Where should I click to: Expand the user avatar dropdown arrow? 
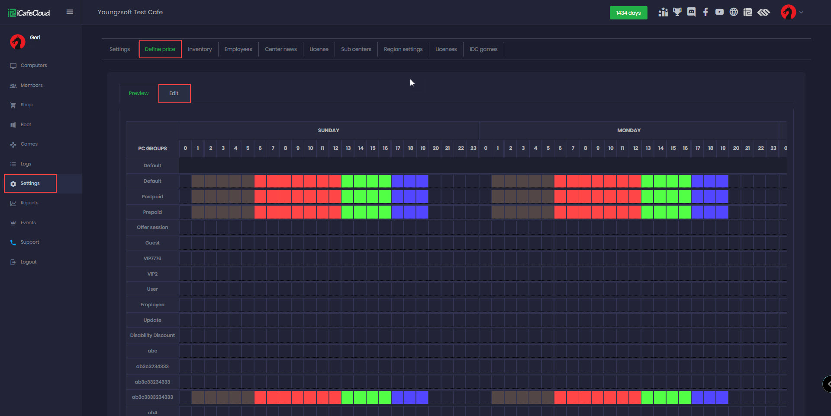pos(801,12)
